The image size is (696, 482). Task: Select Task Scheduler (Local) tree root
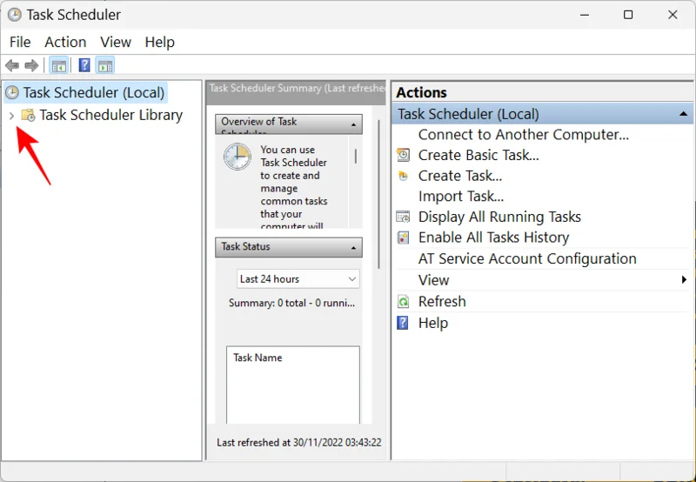(93, 92)
